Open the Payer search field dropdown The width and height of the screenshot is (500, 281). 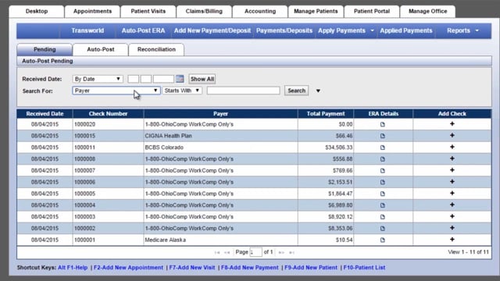click(116, 91)
